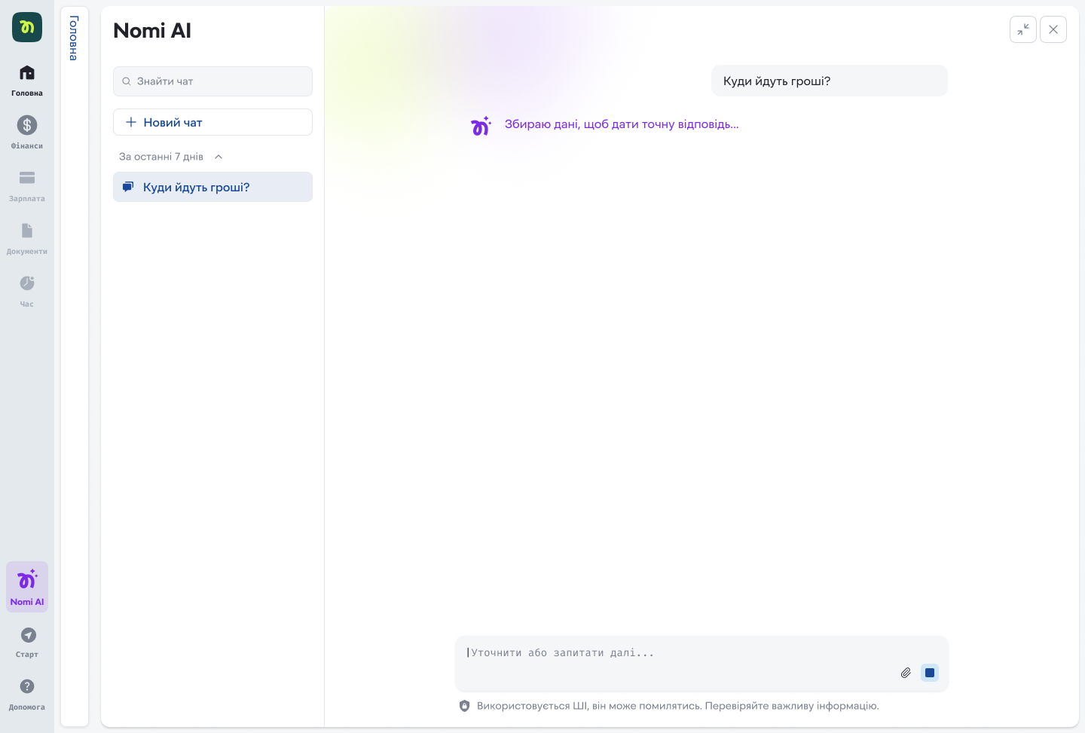Image resolution: width=1085 pixels, height=733 pixels.
Task: Click the vertical Головна tab
Action: [x=74, y=38]
